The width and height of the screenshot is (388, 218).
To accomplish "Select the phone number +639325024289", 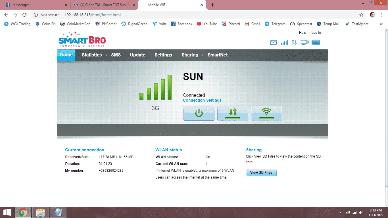I will click(x=111, y=171).
